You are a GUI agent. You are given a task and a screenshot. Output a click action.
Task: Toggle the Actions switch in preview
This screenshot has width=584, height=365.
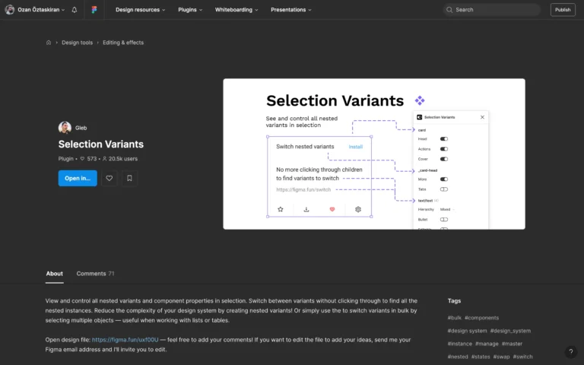click(444, 149)
